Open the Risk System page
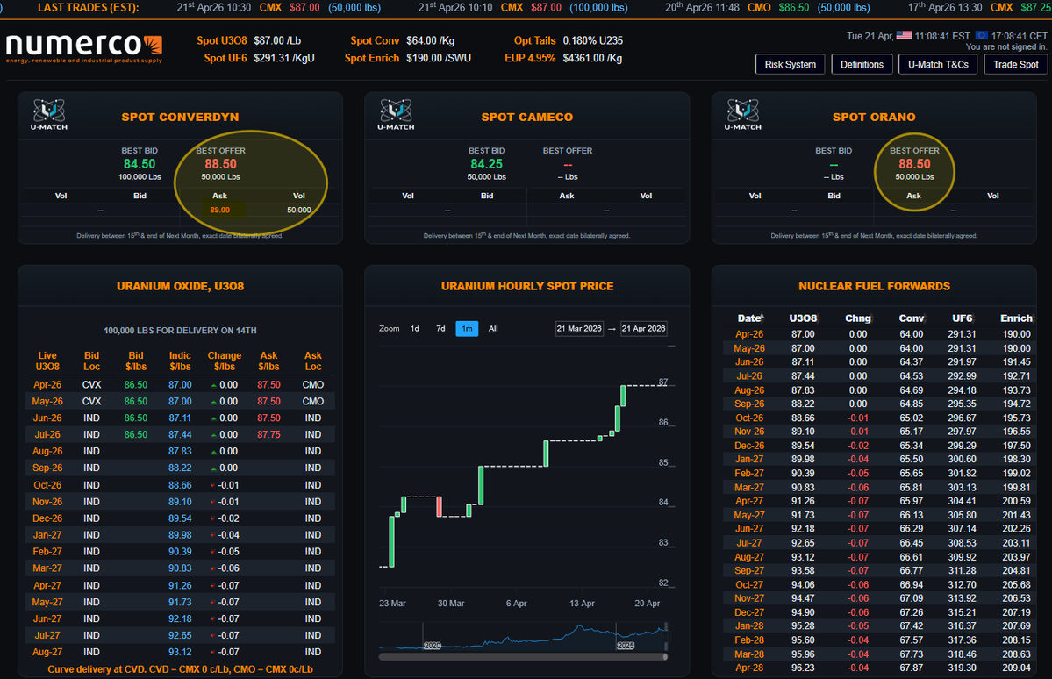This screenshot has width=1052, height=679. 790,63
